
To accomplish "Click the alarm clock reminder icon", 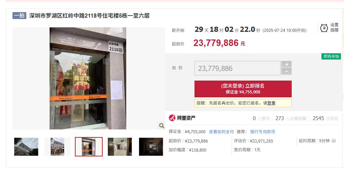I will (324, 28).
